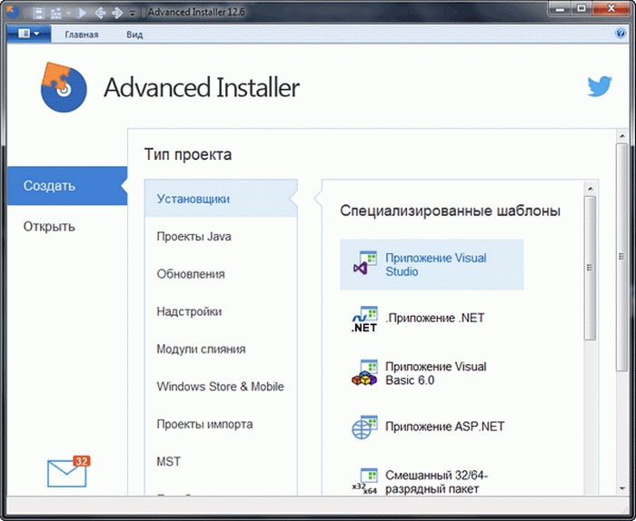The image size is (636, 521).
Task: Click the ASP.NET application globe icon
Action: (364, 427)
